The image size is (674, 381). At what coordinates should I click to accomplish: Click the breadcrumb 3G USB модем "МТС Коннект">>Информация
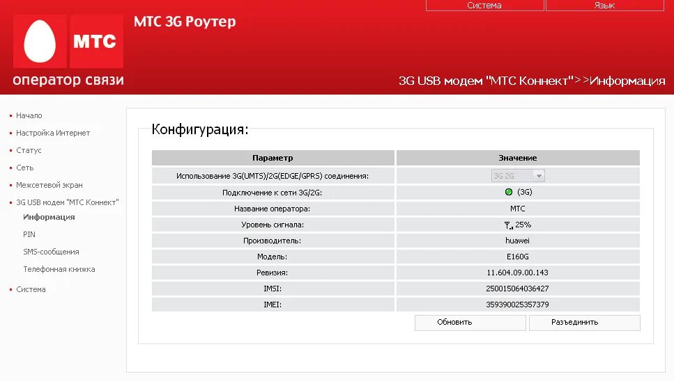pyautogui.click(x=532, y=81)
